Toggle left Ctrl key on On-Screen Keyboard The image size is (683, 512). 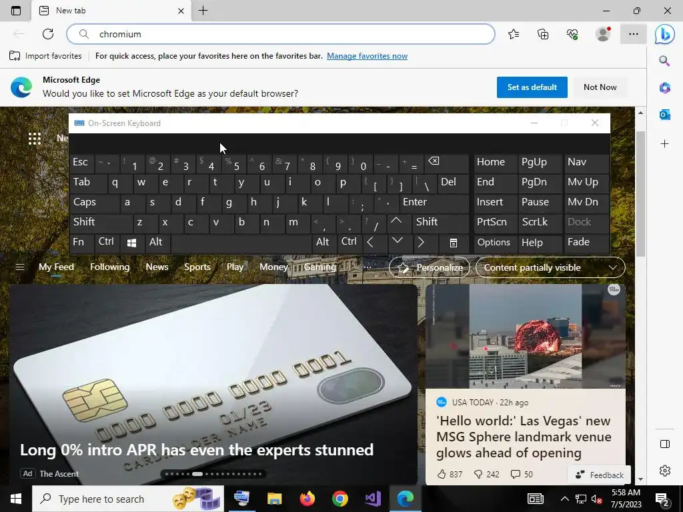[107, 244]
